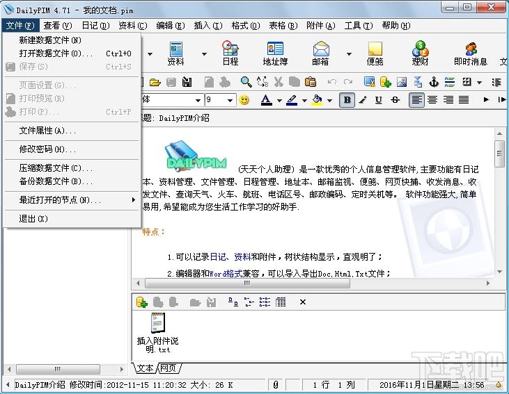Select justify alignment button
Image resolution: width=509 pixels, height=394 pixels.
point(464,100)
